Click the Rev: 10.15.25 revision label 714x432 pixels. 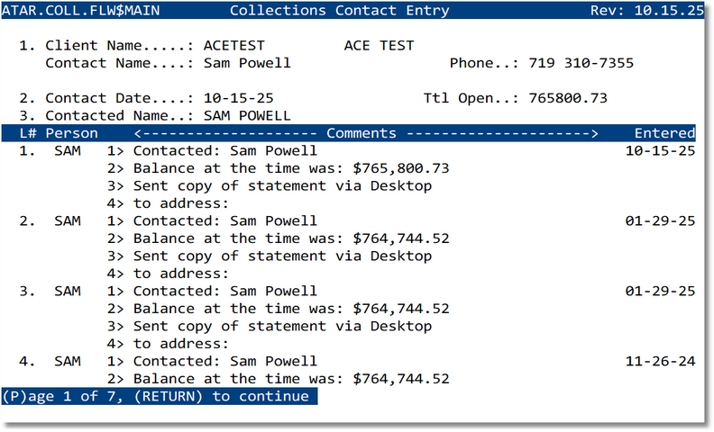647,11
